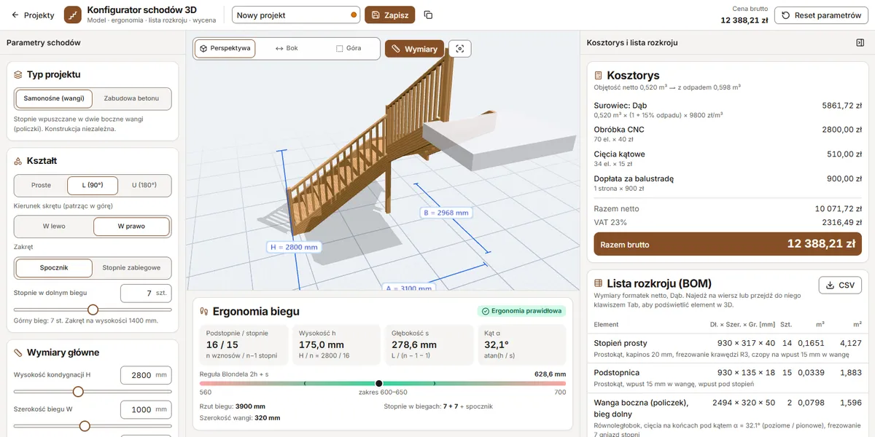875x437 pixels.
Task: Click the stairs app logo icon
Action: tap(73, 15)
